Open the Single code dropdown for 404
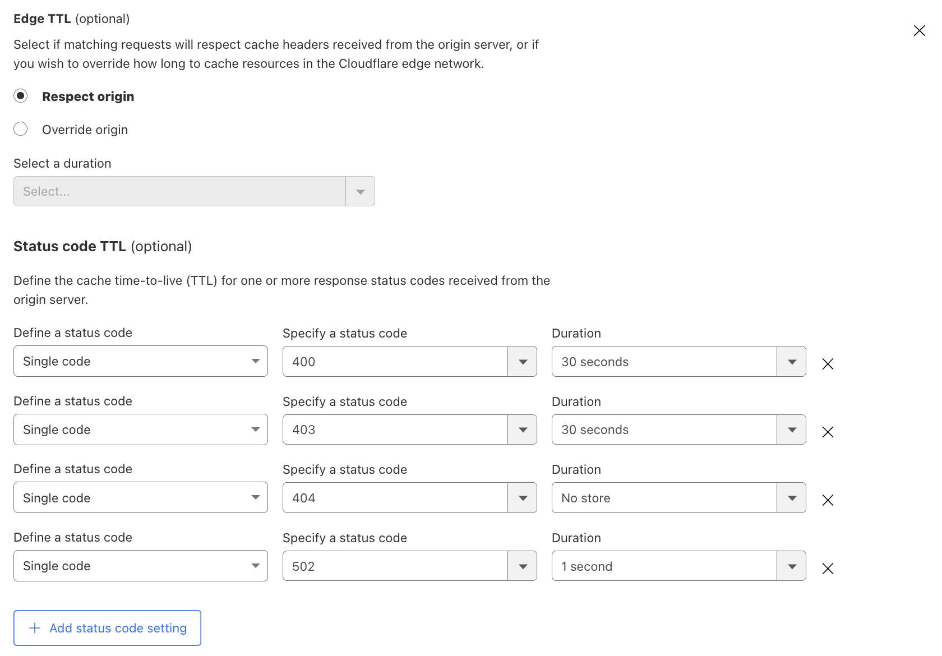Viewport: 942px width, 656px height. point(140,498)
